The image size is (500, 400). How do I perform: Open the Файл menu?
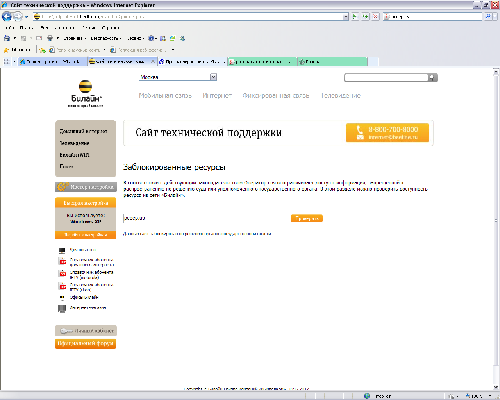(x=9, y=28)
